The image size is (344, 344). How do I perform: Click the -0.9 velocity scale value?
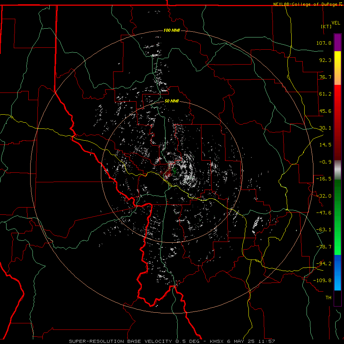tap(325, 162)
